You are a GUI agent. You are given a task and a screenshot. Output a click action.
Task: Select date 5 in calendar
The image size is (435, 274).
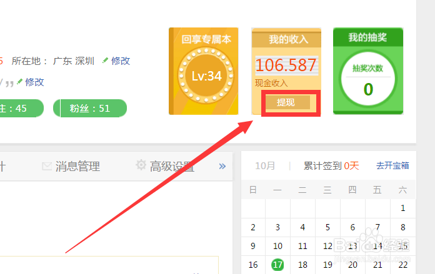click(x=327, y=227)
